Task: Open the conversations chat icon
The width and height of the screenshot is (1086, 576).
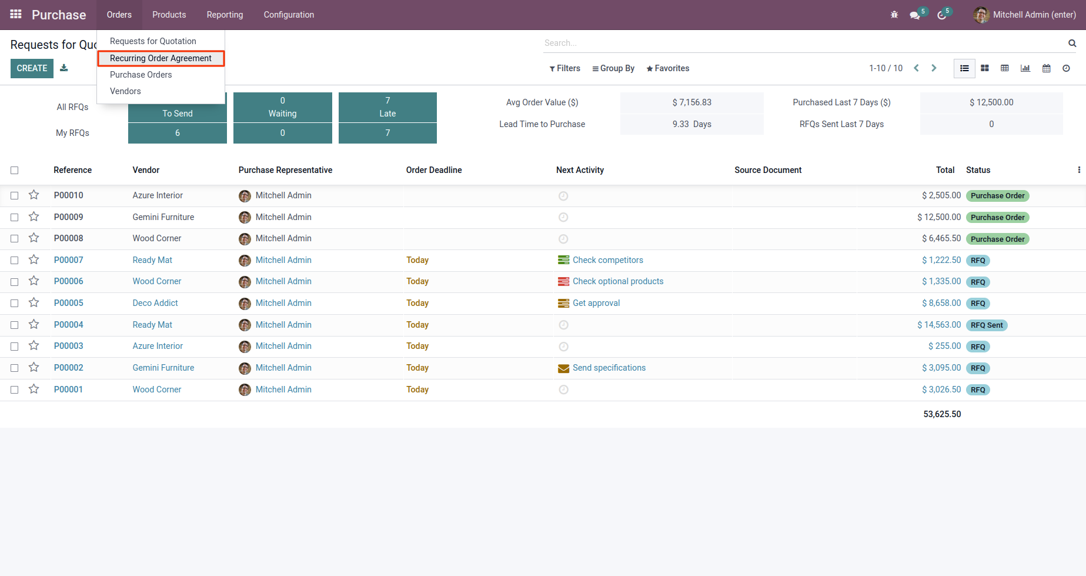Action: 914,15
